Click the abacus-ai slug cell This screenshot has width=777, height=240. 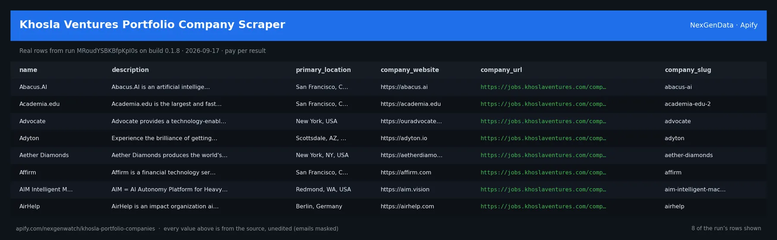coord(678,87)
